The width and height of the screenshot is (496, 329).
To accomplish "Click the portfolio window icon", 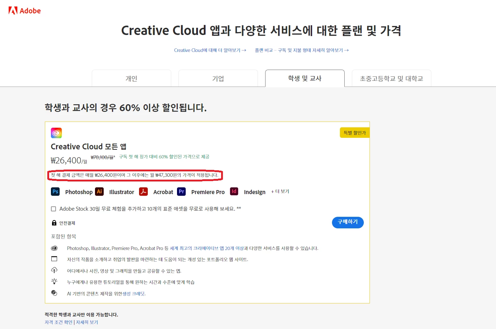I will 54,259.
